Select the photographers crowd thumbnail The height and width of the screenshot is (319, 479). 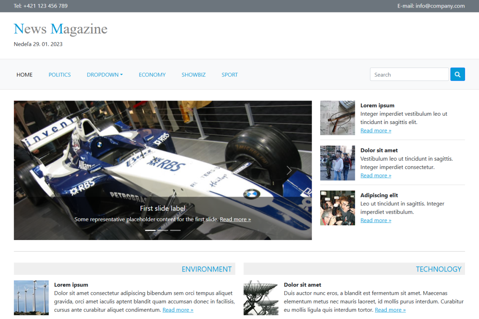click(x=337, y=208)
